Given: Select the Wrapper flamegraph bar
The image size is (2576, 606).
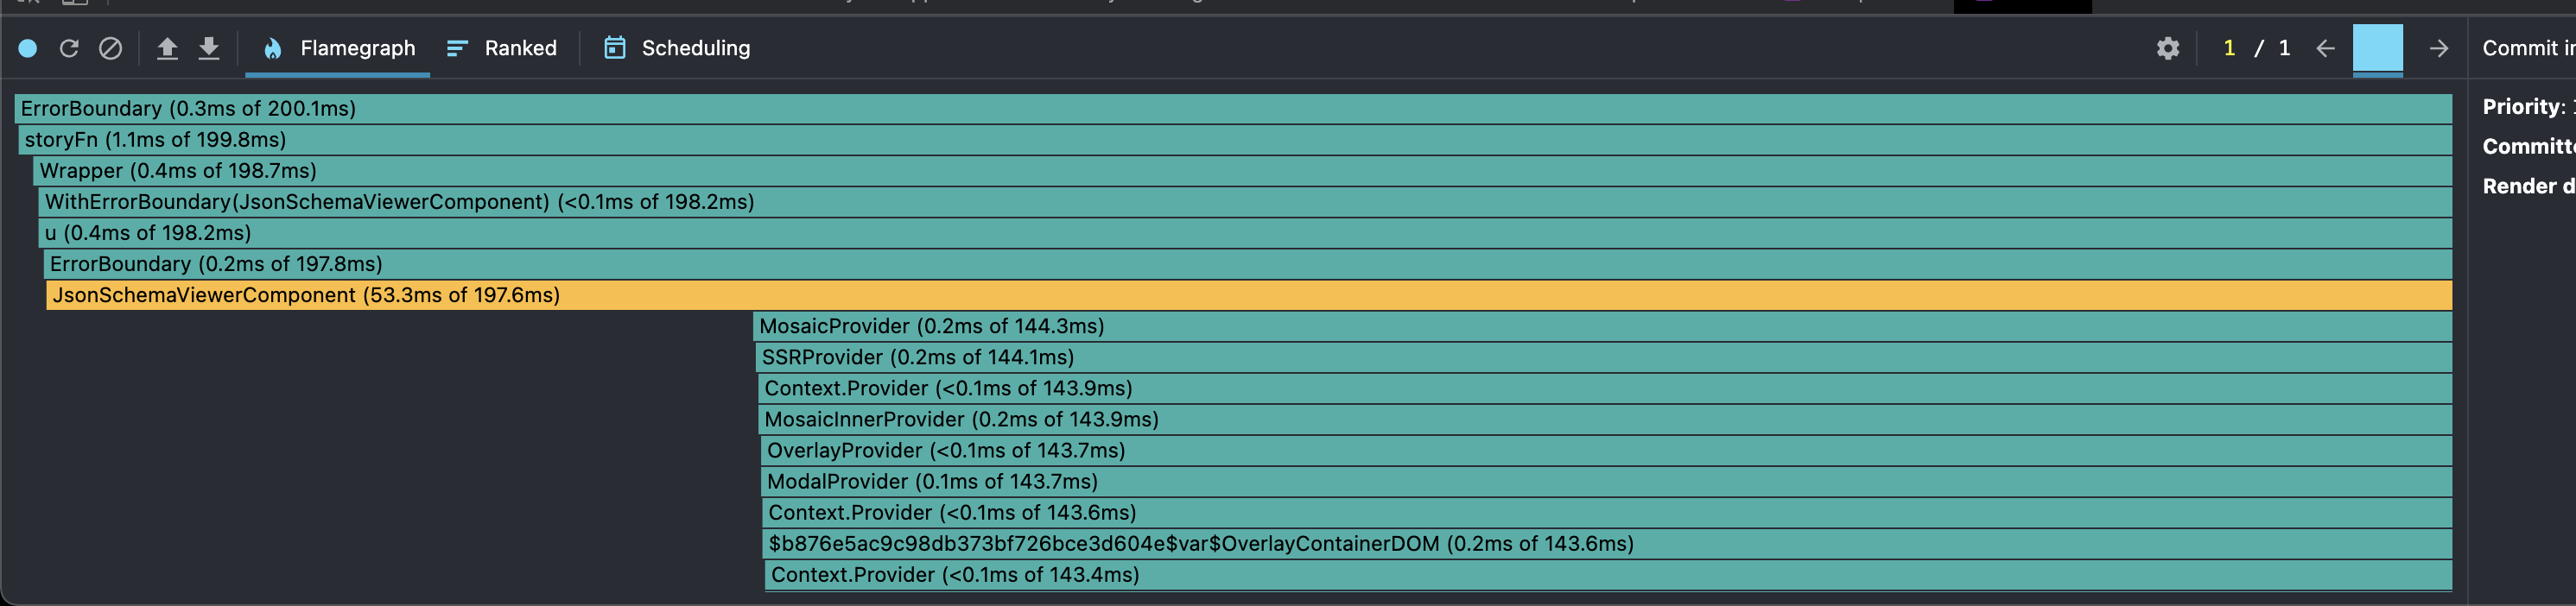Looking at the screenshot, I should coord(1243,170).
